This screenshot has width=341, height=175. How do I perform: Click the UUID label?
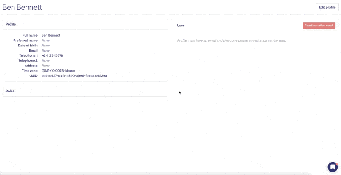pyautogui.click(x=34, y=76)
